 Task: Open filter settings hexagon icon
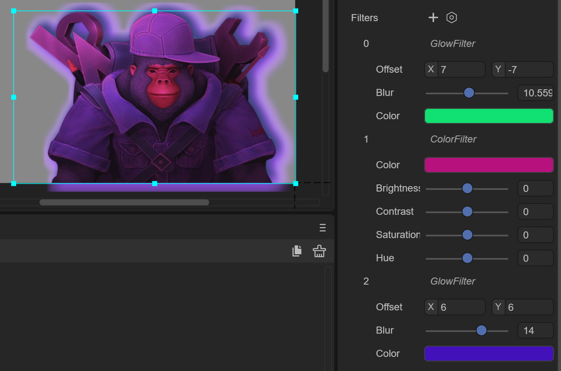[452, 17]
